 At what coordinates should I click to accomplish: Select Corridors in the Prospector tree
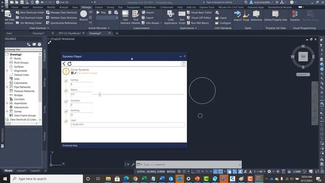pyautogui.click(x=19, y=99)
